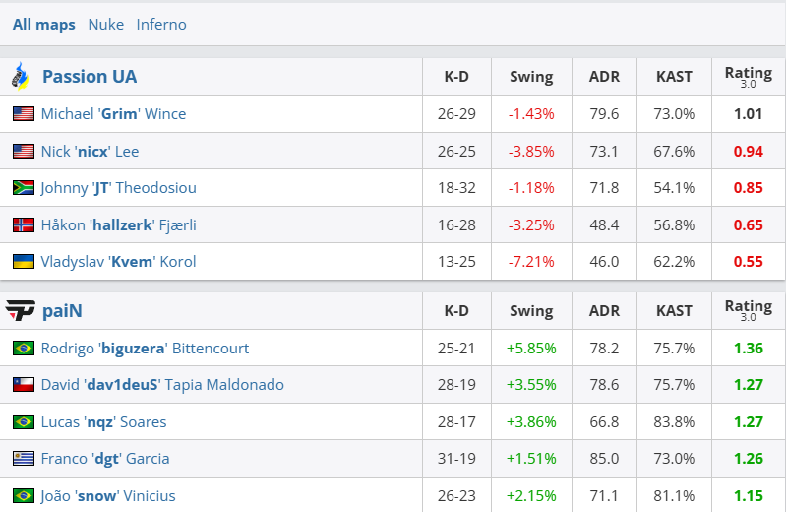Click the Norway flag beside hallzerk
The height and width of the screenshot is (512, 786).
pos(24,224)
